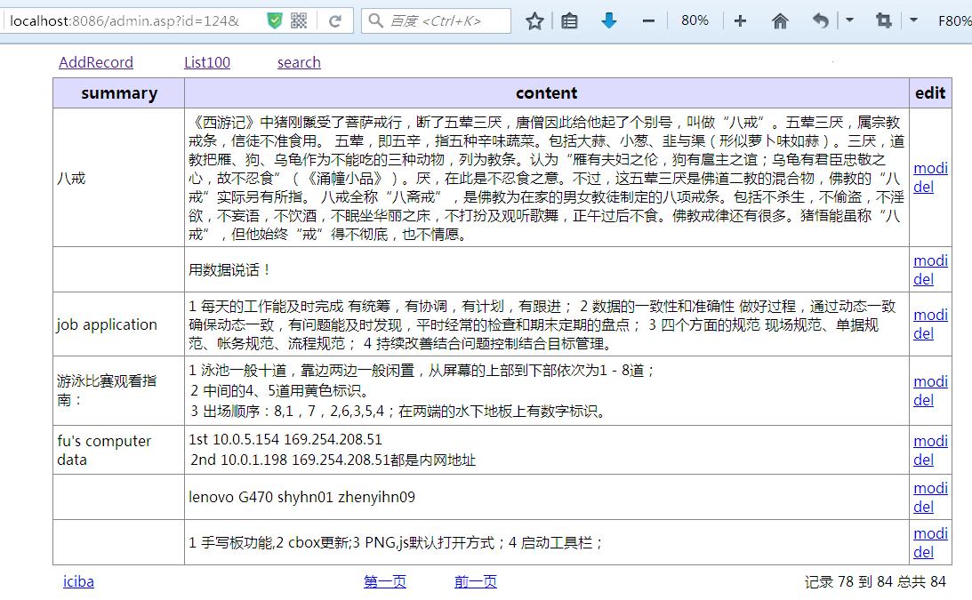Zoom in using the plus icon
The image size is (972, 600).
[740, 20]
